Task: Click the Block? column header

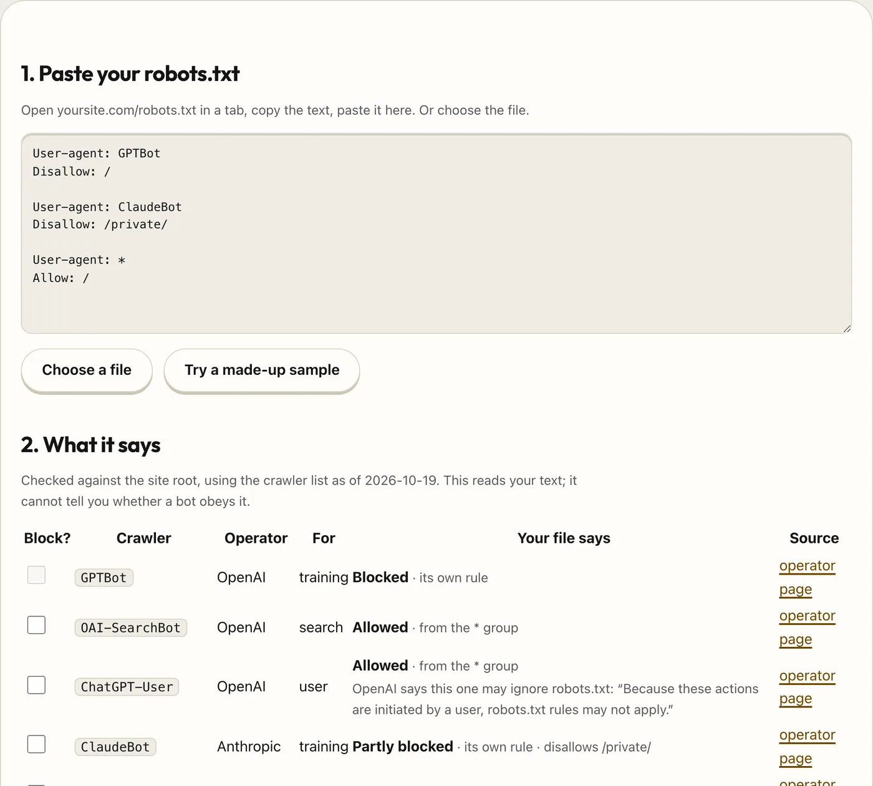Action: pos(47,538)
